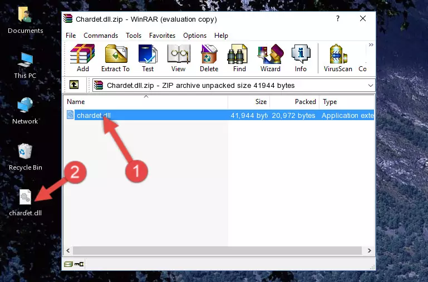
Task: Open the Help menu
Action: (x=221, y=36)
